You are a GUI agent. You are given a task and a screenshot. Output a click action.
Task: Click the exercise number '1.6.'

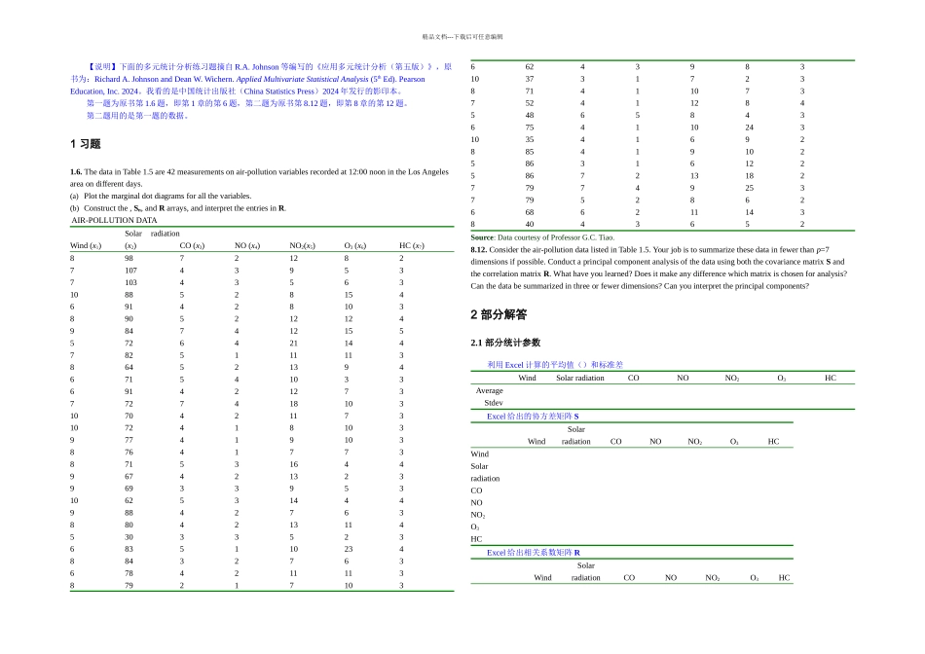[76, 172]
